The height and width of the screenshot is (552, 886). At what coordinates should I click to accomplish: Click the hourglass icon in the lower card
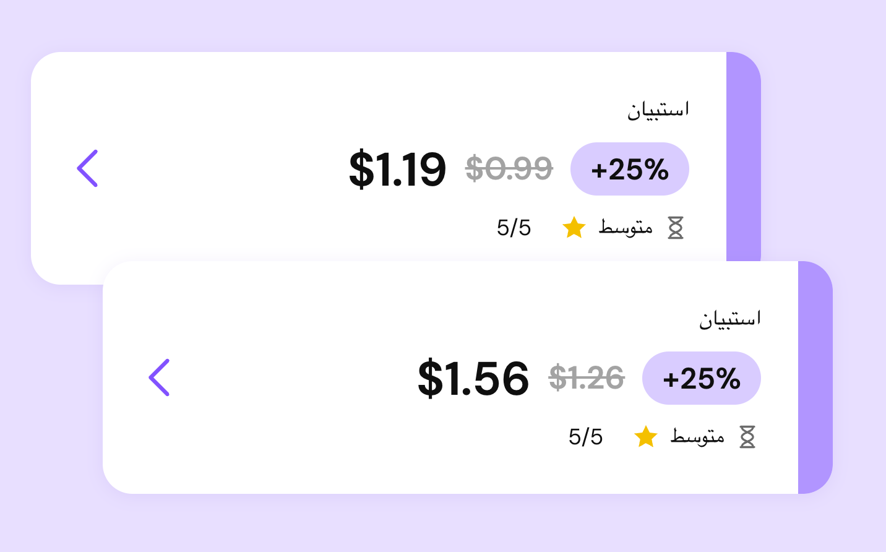747,437
